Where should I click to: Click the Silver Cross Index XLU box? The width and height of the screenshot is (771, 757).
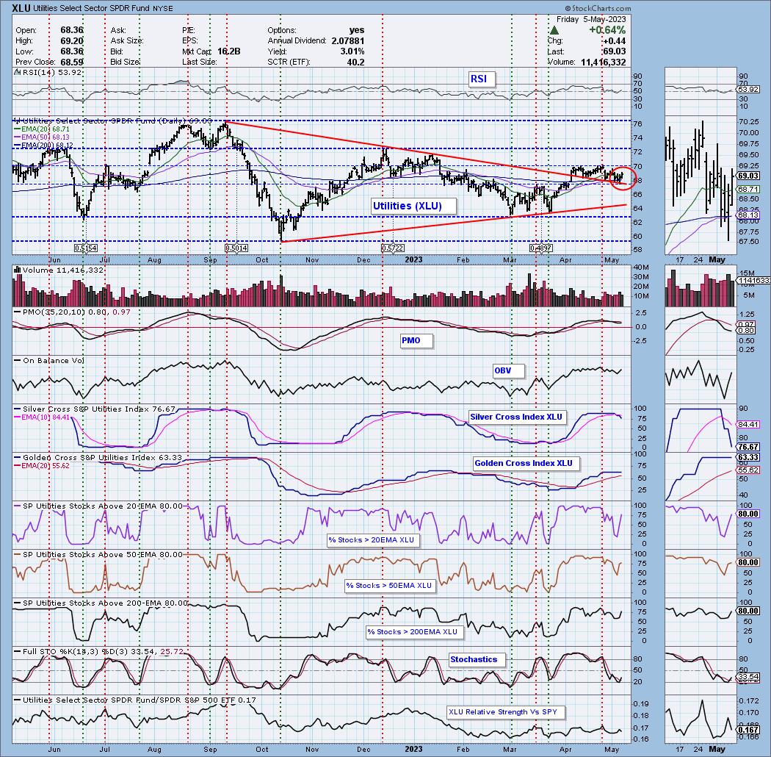point(516,417)
